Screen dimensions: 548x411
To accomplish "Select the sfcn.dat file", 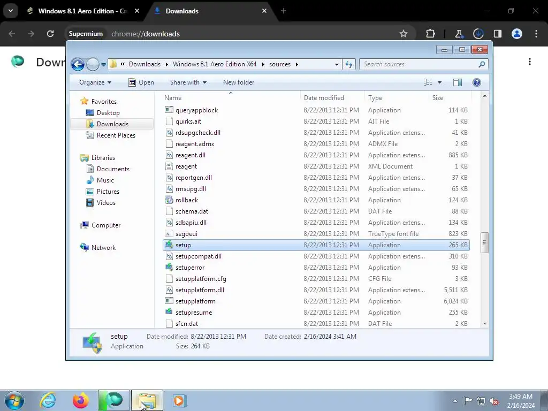I will tap(187, 324).
